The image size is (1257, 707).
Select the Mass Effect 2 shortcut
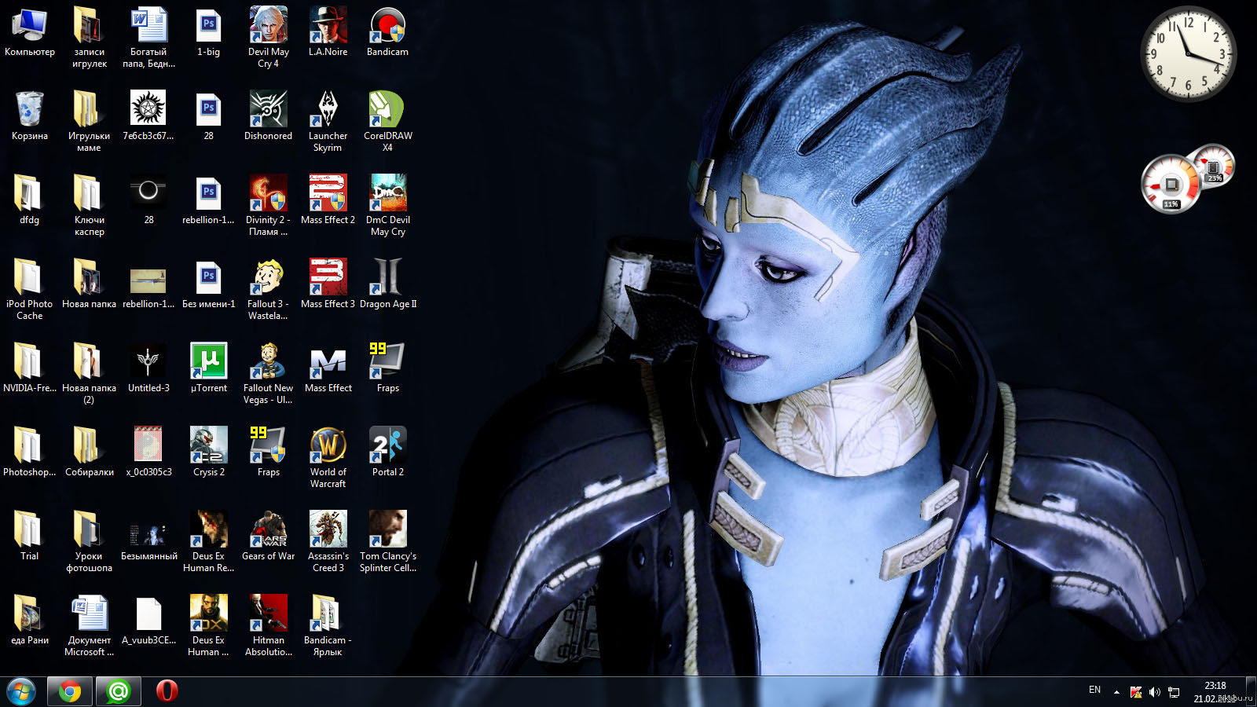(328, 201)
